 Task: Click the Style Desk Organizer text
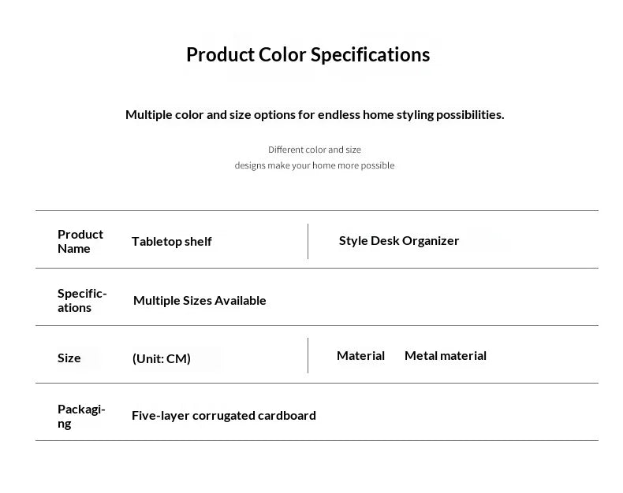coord(399,240)
